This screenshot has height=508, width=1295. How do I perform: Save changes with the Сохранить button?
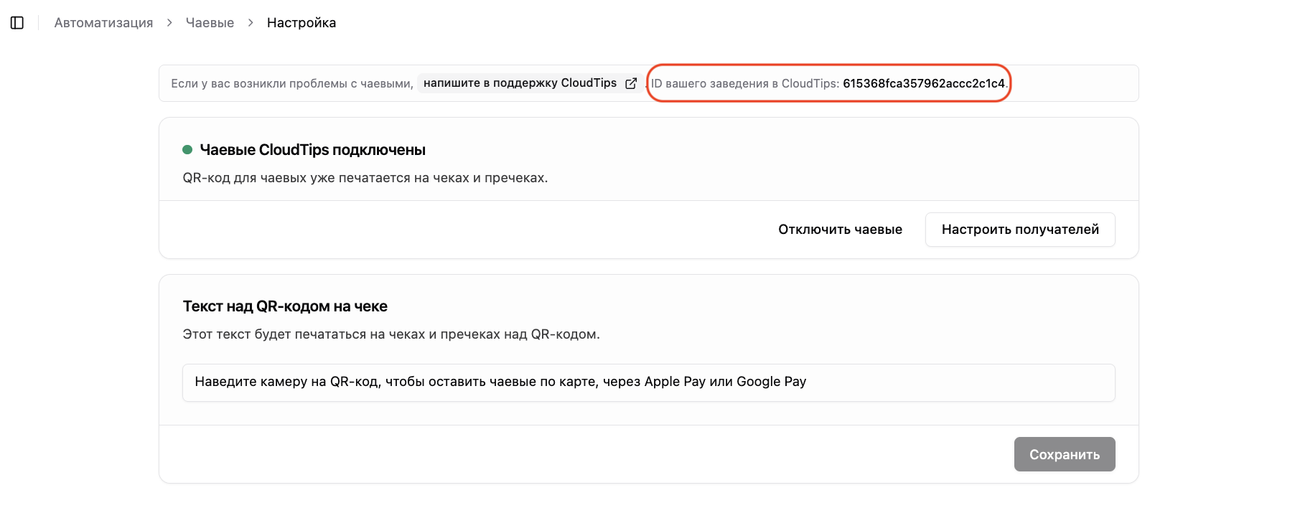[1065, 454]
